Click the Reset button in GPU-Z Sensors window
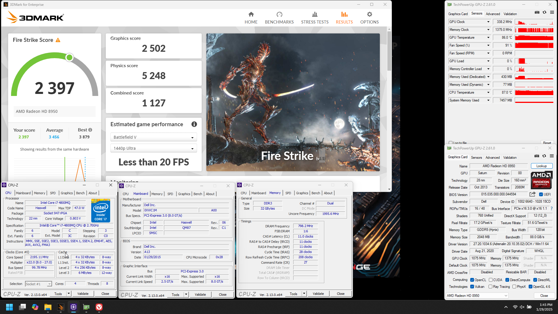The height and width of the screenshot is (314, 558). 547,143
